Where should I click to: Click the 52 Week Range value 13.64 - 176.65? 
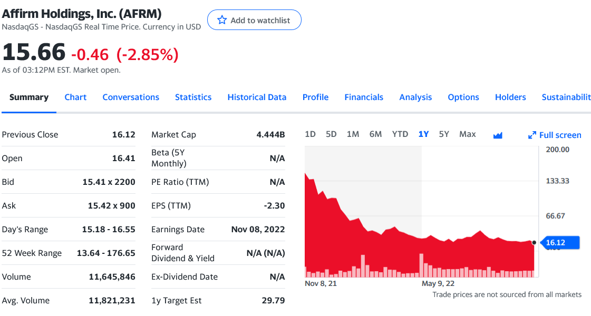point(106,253)
